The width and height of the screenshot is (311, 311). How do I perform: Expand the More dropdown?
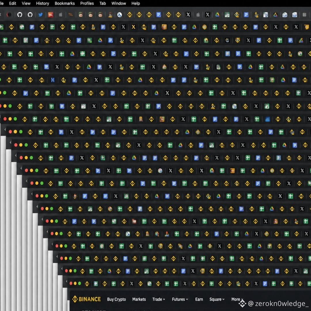[x=237, y=299]
